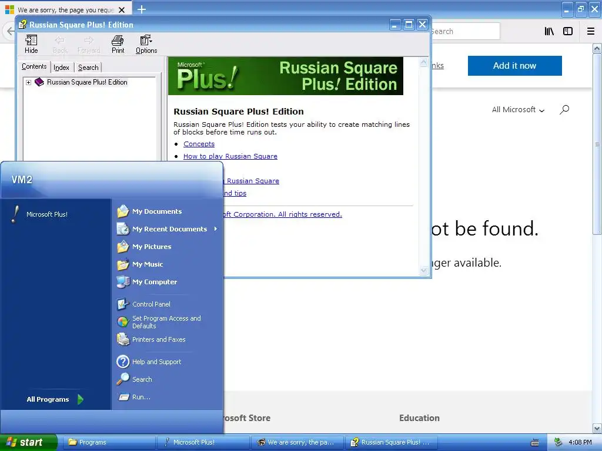Select the 'We are sorry' browser tab
Viewport: 602px width, 451px height.
65,9
